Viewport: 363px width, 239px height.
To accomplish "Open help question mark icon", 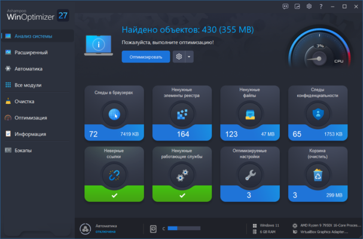I will click(321, 7).
